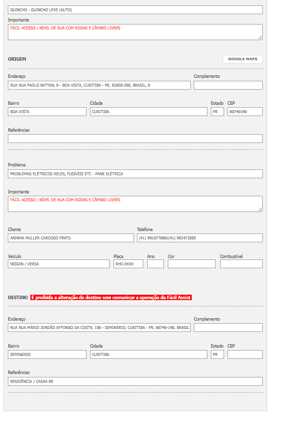
Task: Click the Destino Bairro field Seminário
Action: tap(47, 354)
